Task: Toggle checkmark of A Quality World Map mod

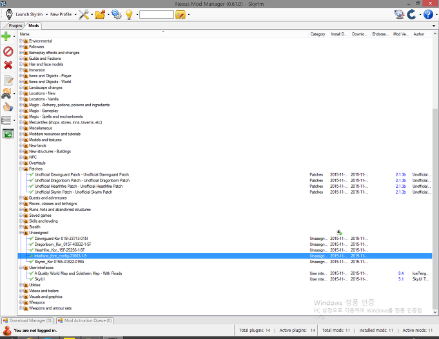Action: click(32, 273)
